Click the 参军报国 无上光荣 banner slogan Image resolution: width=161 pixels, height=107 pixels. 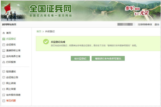(137, 11)
